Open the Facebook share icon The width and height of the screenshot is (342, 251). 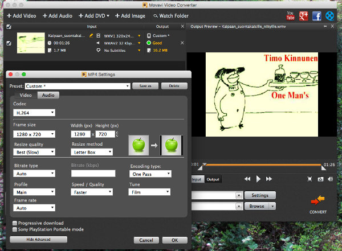317,16
